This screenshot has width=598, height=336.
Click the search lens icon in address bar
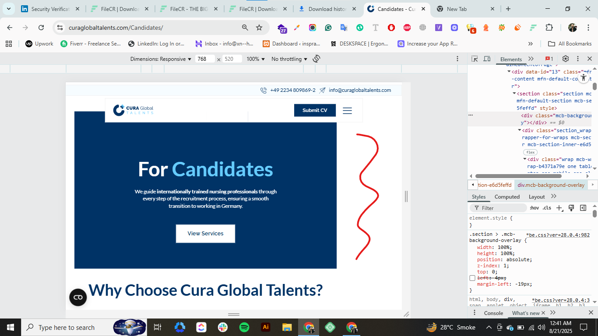click(245, 28)
